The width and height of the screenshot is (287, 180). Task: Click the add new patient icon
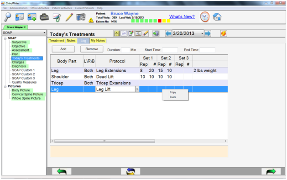click(x=32, y=17)
